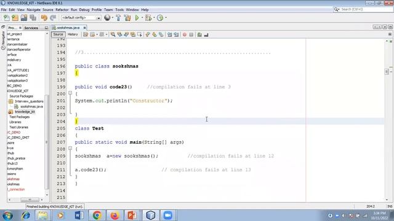The width and height of the screenshot is (394, 221).
Task: Select the knowledge_kit package node
Action: click(x=25, y=112)
